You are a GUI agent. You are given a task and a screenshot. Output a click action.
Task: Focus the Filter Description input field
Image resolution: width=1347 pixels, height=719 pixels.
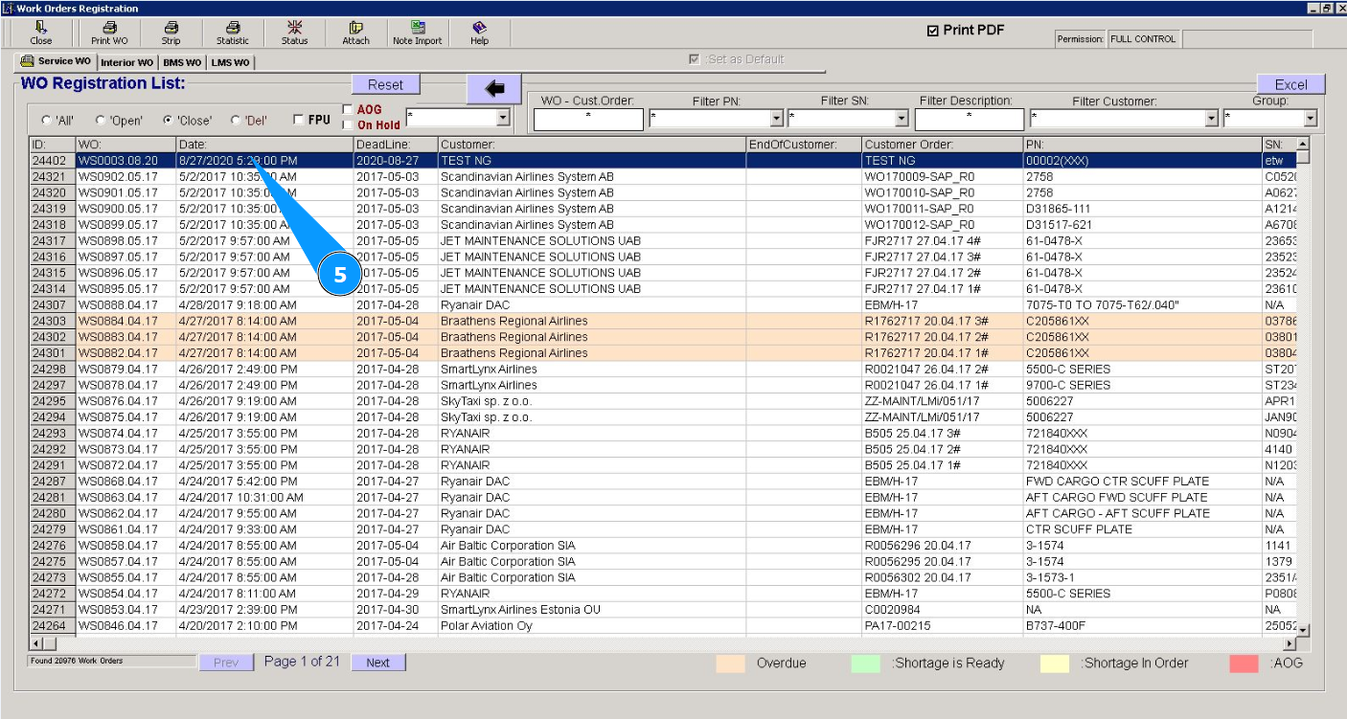pyautogui.click(x=969, y=119)
